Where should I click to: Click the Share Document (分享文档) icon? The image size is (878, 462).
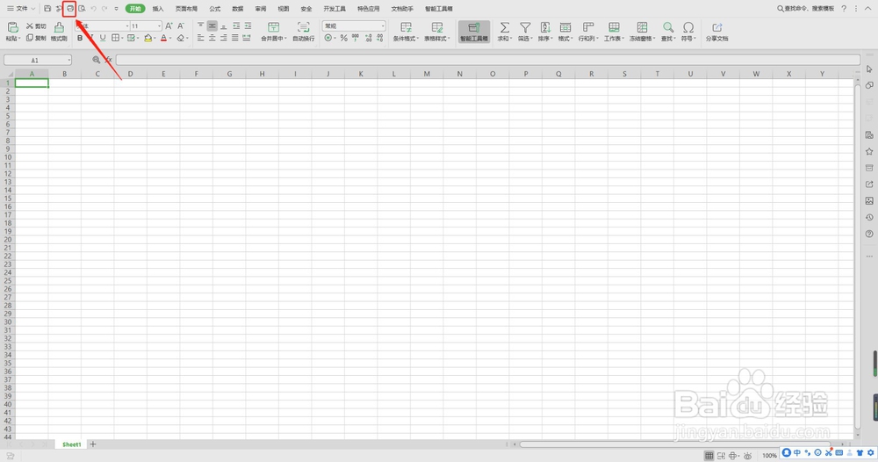click(x=716, y=27)
